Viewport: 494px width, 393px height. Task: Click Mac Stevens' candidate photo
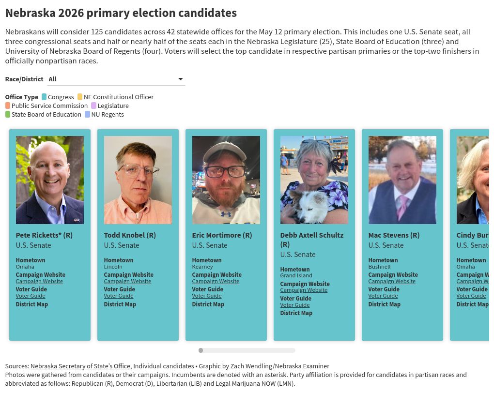tap(402, 180)
